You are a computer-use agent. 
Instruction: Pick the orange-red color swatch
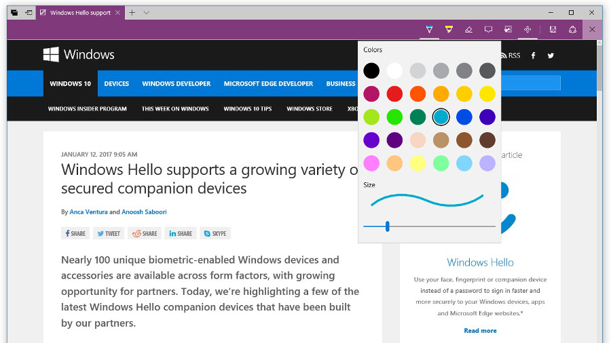pyautogui.click(x=418, y=94)
